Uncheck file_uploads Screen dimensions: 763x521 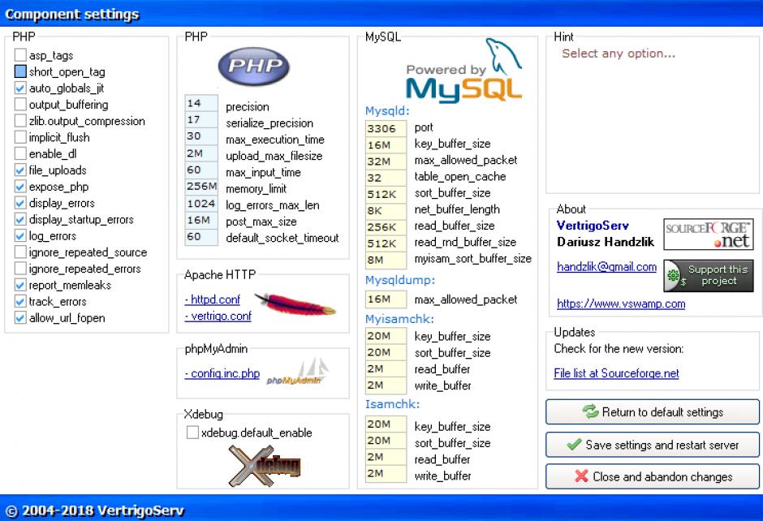tap(20, 170)
